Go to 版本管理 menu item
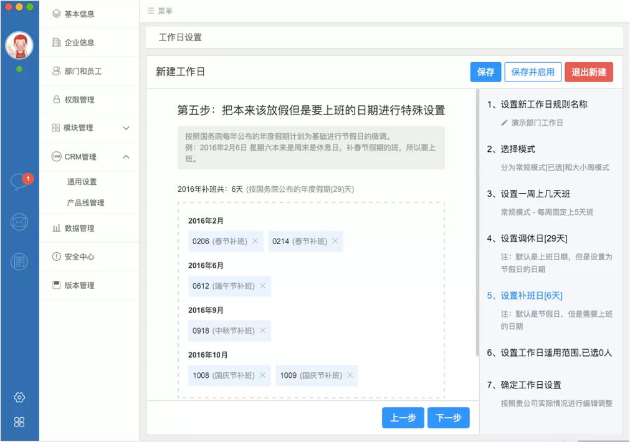Viewport: 630px width, 442px height. [89, 285]
